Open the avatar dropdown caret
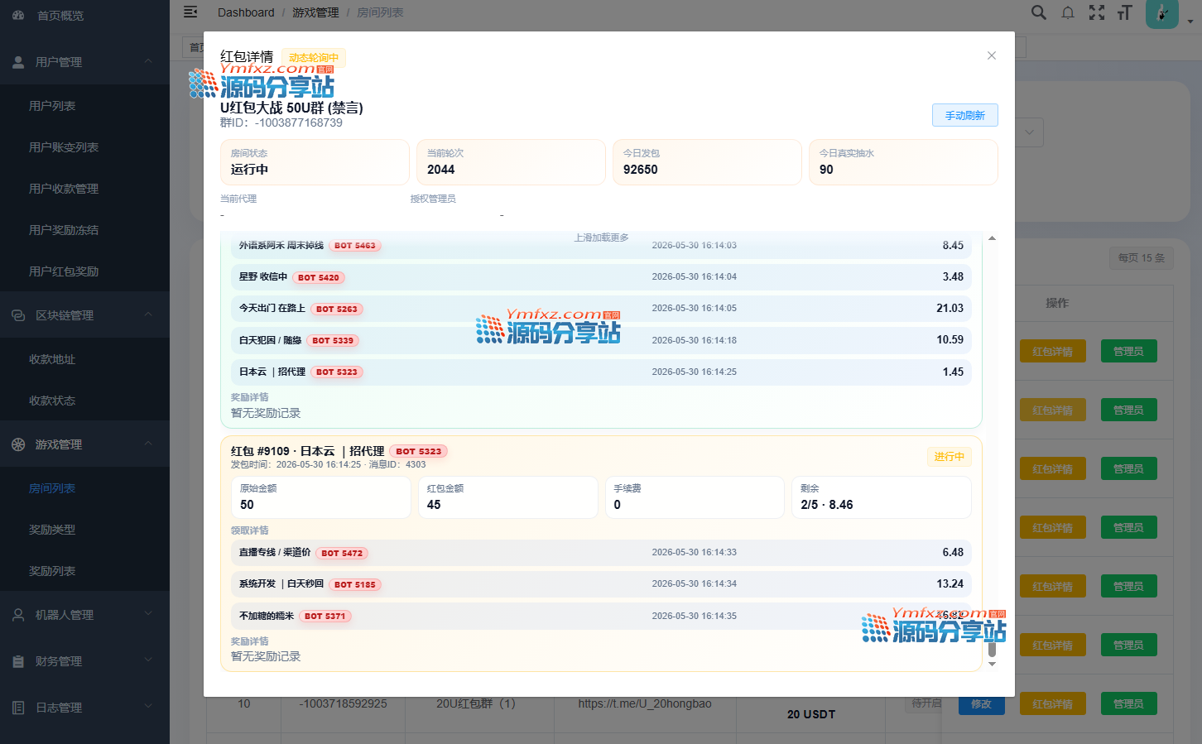 1190,22
